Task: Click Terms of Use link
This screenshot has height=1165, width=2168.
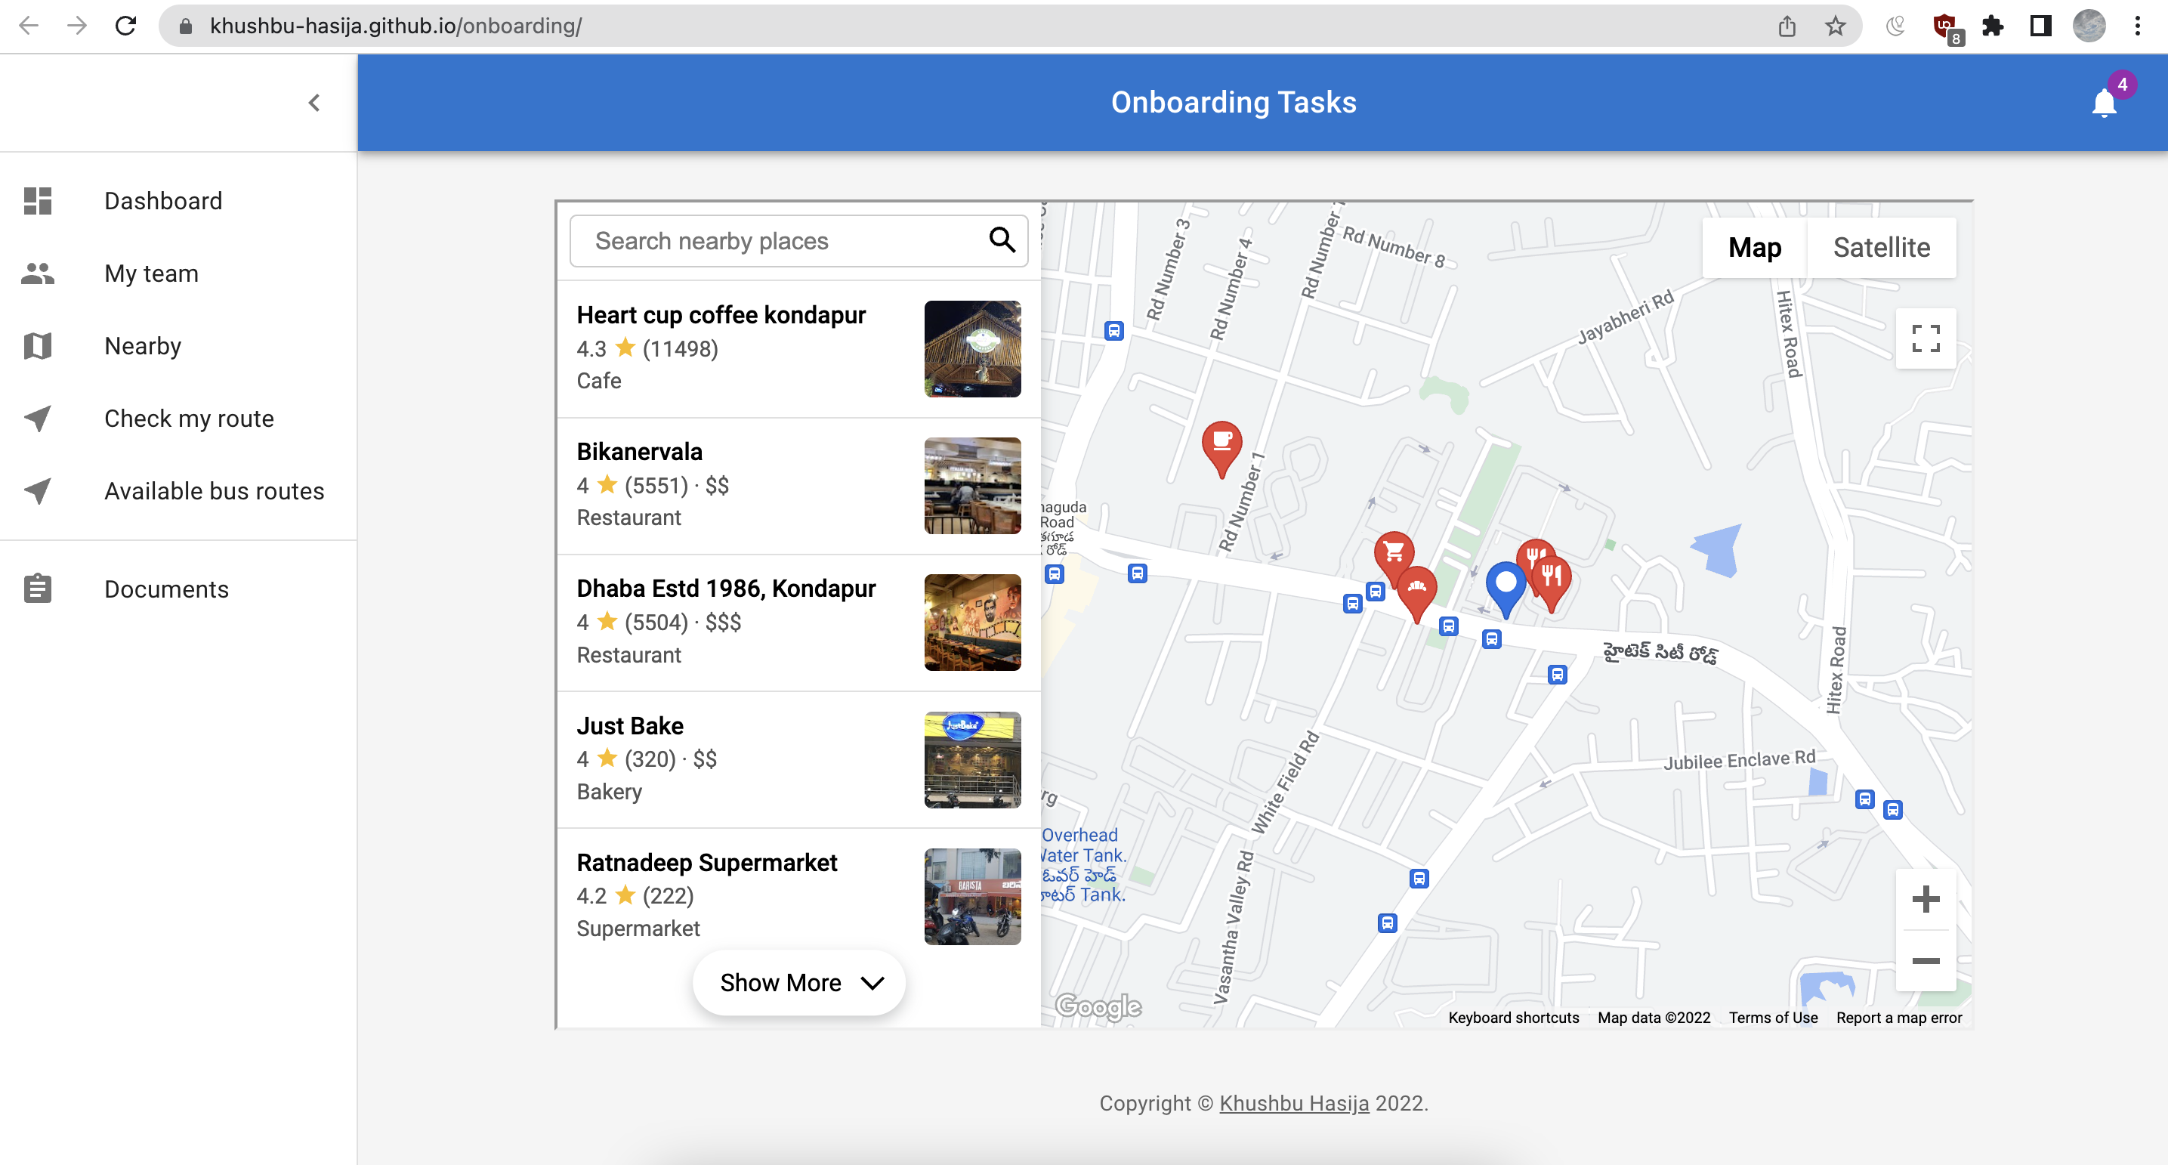Action: (x=1772, y=1018)
